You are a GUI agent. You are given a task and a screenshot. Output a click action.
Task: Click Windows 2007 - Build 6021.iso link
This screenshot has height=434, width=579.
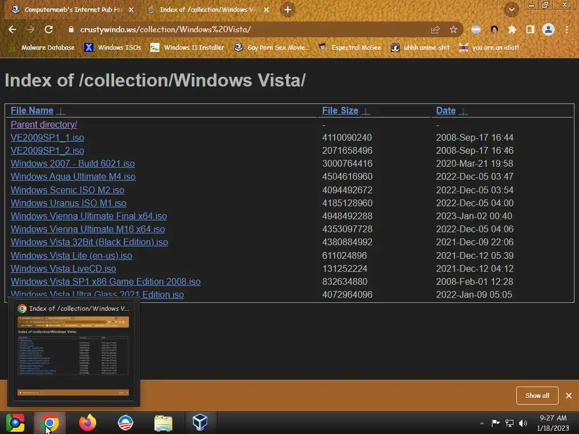[x=73, y=163]
